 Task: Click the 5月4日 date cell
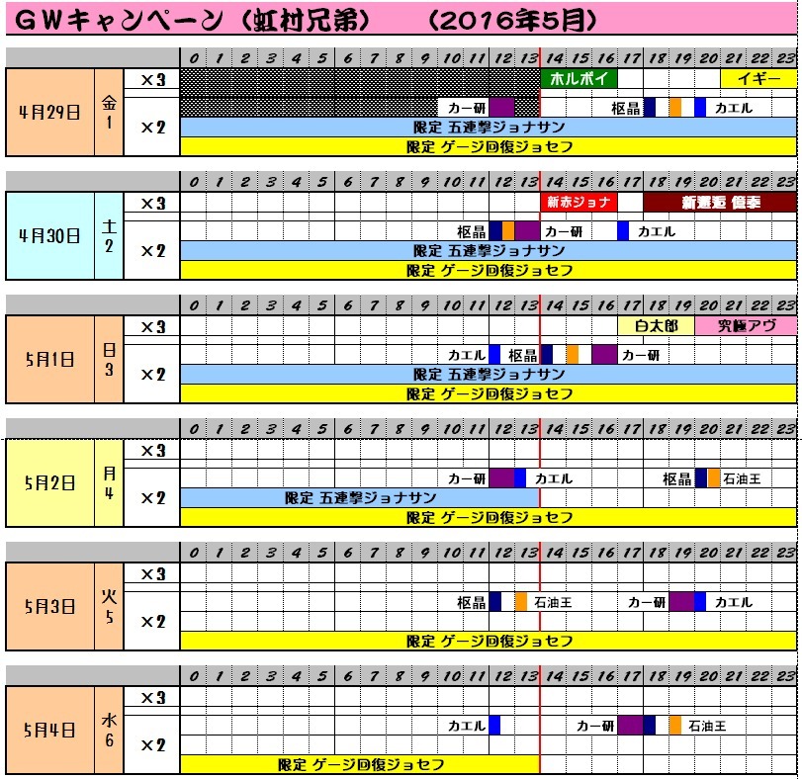49,731
